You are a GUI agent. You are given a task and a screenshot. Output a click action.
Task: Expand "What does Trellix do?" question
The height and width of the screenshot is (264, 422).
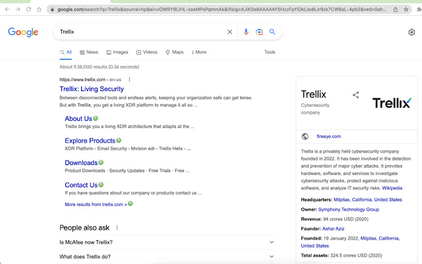[x=271, y=257]
